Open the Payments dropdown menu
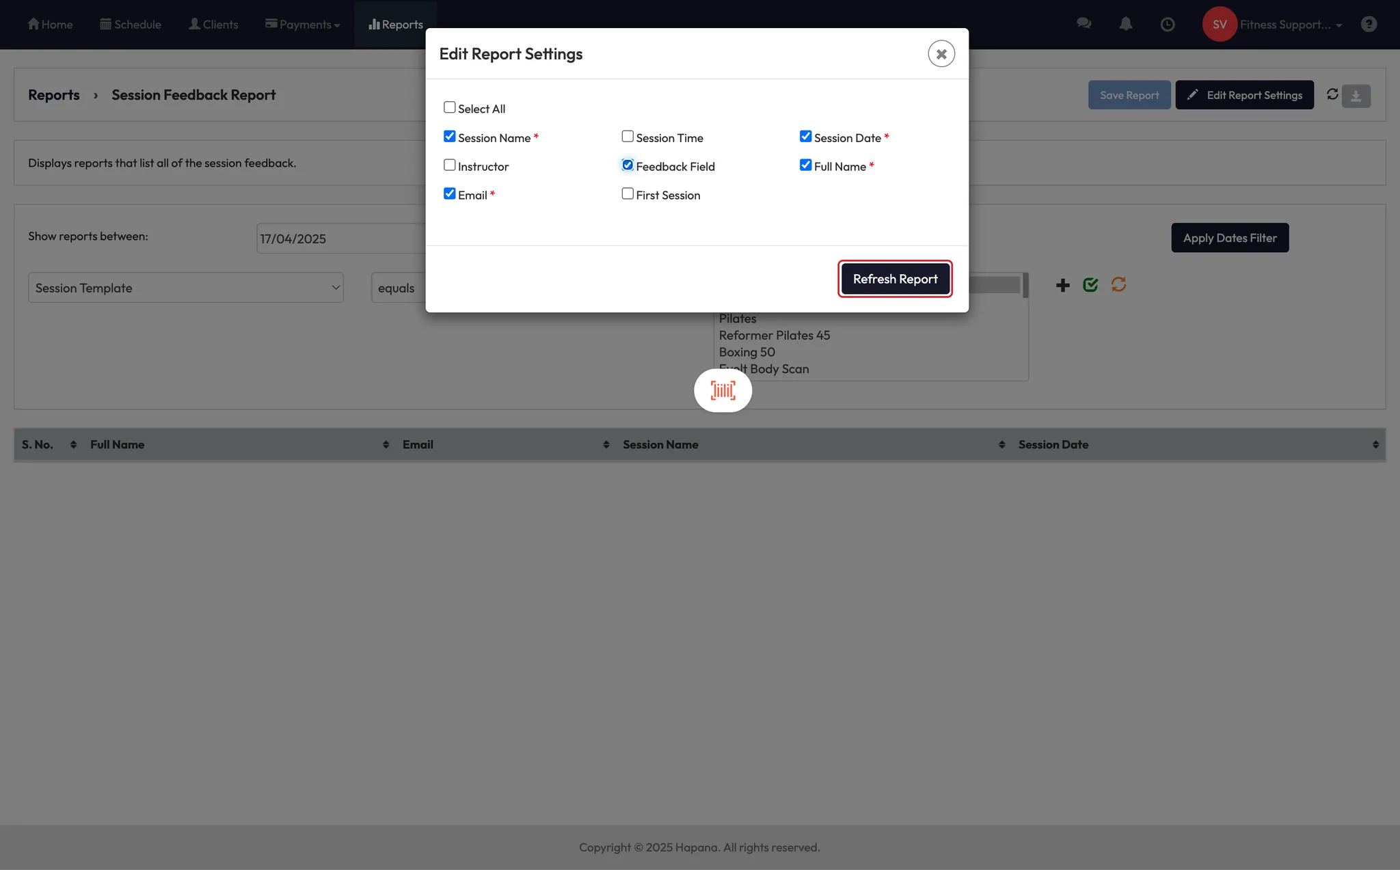The height and width of the screenshot is (870, 1400). click(x=303, y=25)
